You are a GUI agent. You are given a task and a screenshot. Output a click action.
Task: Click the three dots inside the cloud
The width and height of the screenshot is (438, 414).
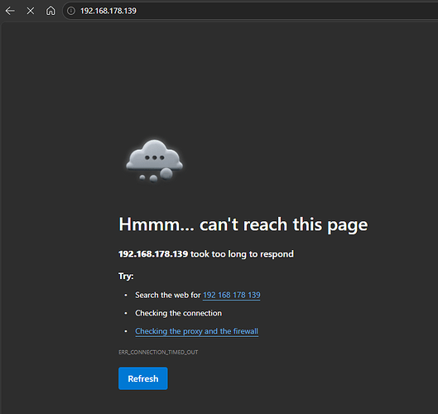[x=155, y=157]
